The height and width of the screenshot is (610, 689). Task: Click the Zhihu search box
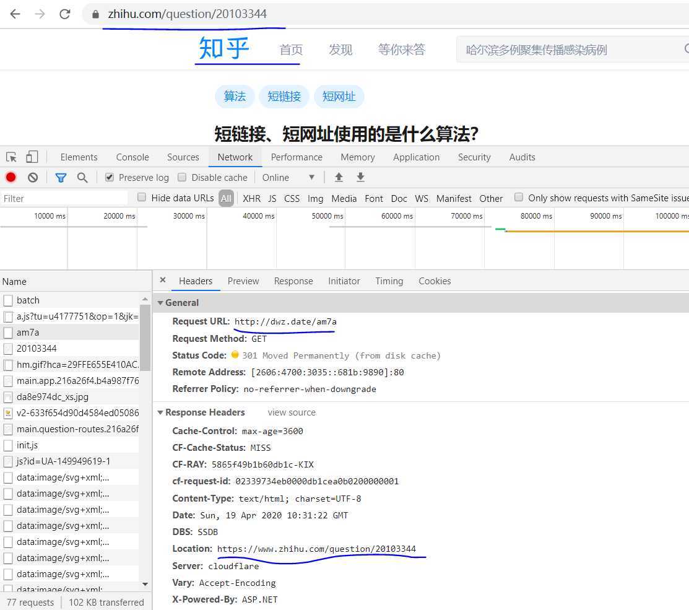pos(571,50)
